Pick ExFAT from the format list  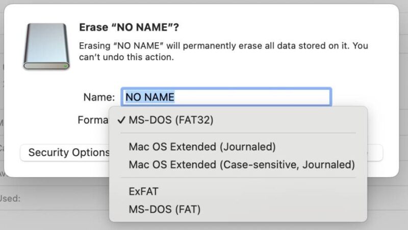(x=144, y=191)
